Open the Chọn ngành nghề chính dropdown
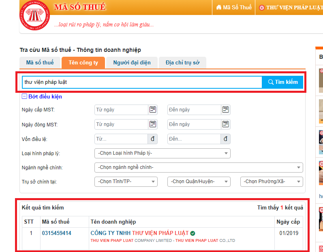Image resolution: width=323 pixels, height=252 pixels. point(199,168)
